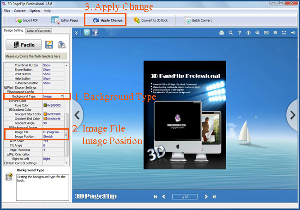Click the question mark help icon

(240, 33)
